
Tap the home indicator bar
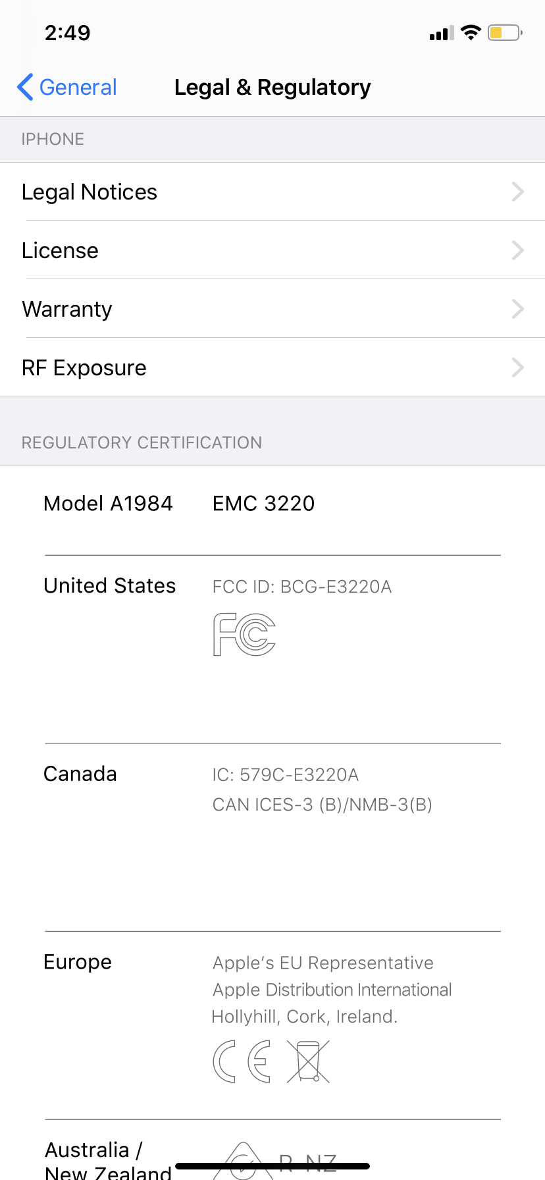[x=272, y=1166]
